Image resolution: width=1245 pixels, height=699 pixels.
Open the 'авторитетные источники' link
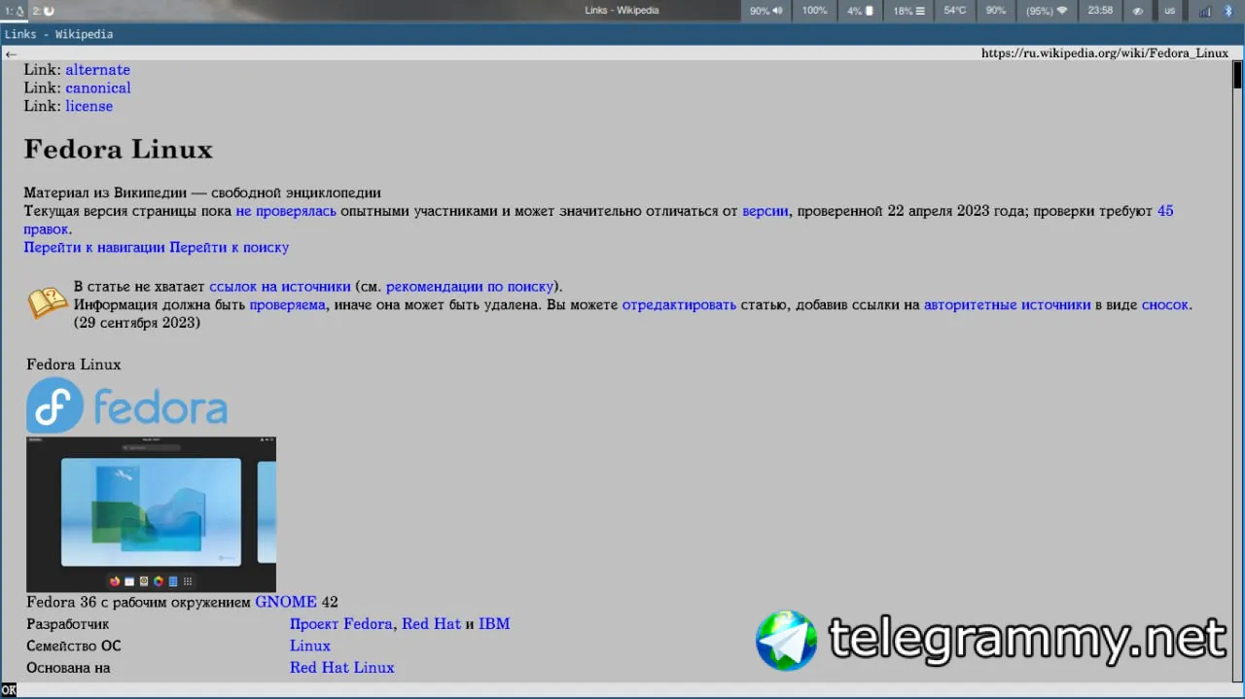(1007, 305)
